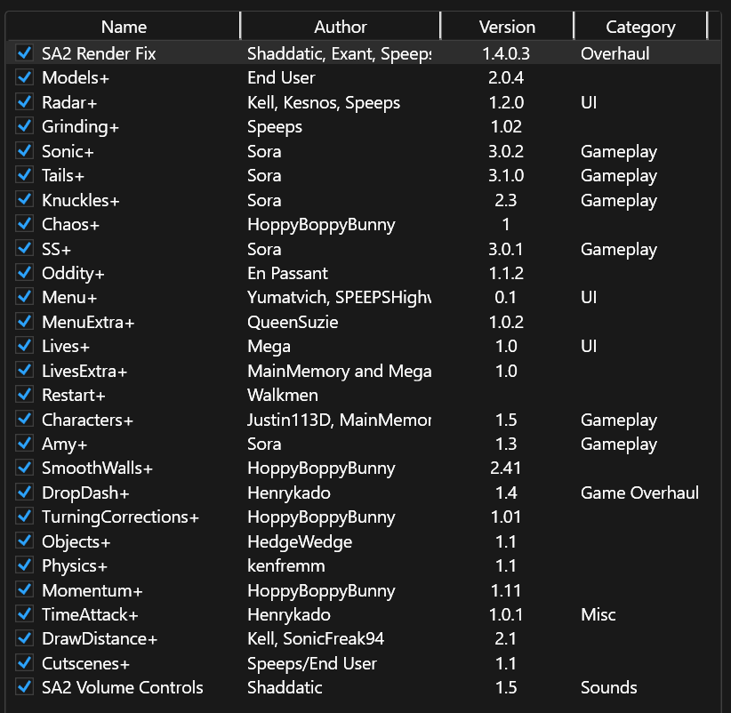The image size is (731, 713).
Task: Select the DrawDistance+ mod row
Action: point(364,638)
